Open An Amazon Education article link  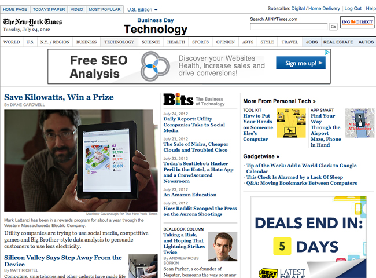click(x=190, y=195)
